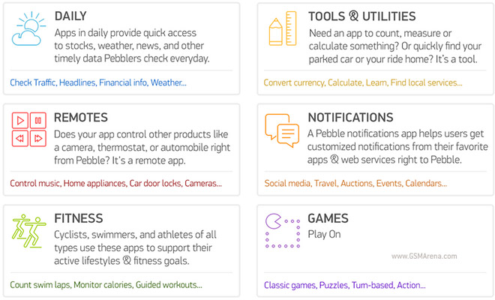Image resolution: width=495 pixels, height=300 pixels.
Task: Click the Notifications speech bubbles icon
Action: [x=282, y=130]
